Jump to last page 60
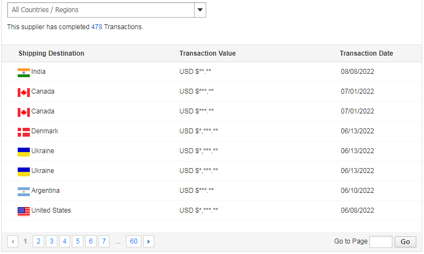This screenshot has width=424, height=254. 134,241
